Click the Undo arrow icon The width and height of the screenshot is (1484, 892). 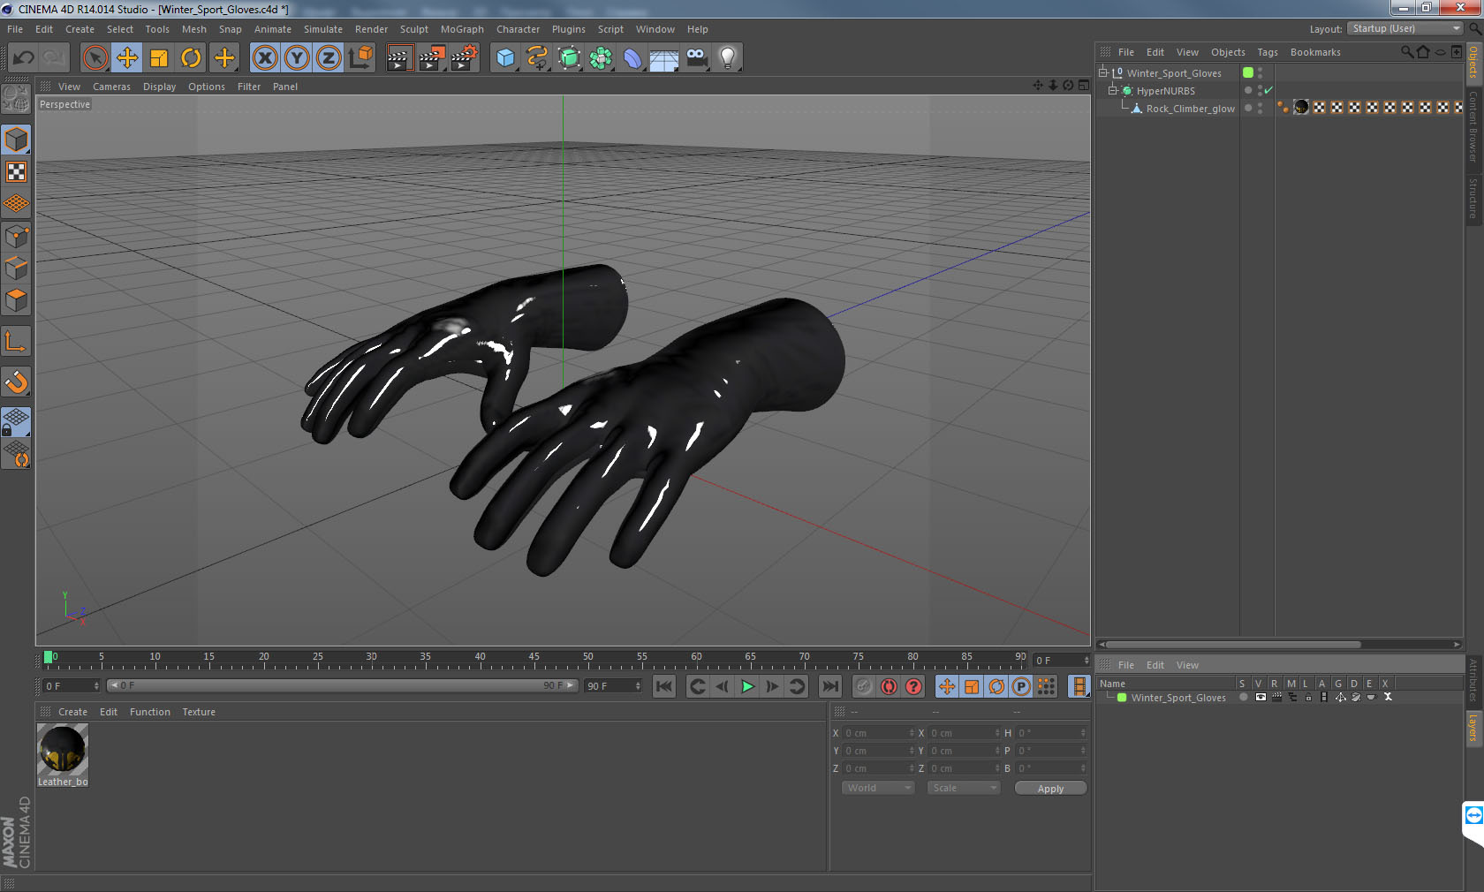[x=24, y=58]
